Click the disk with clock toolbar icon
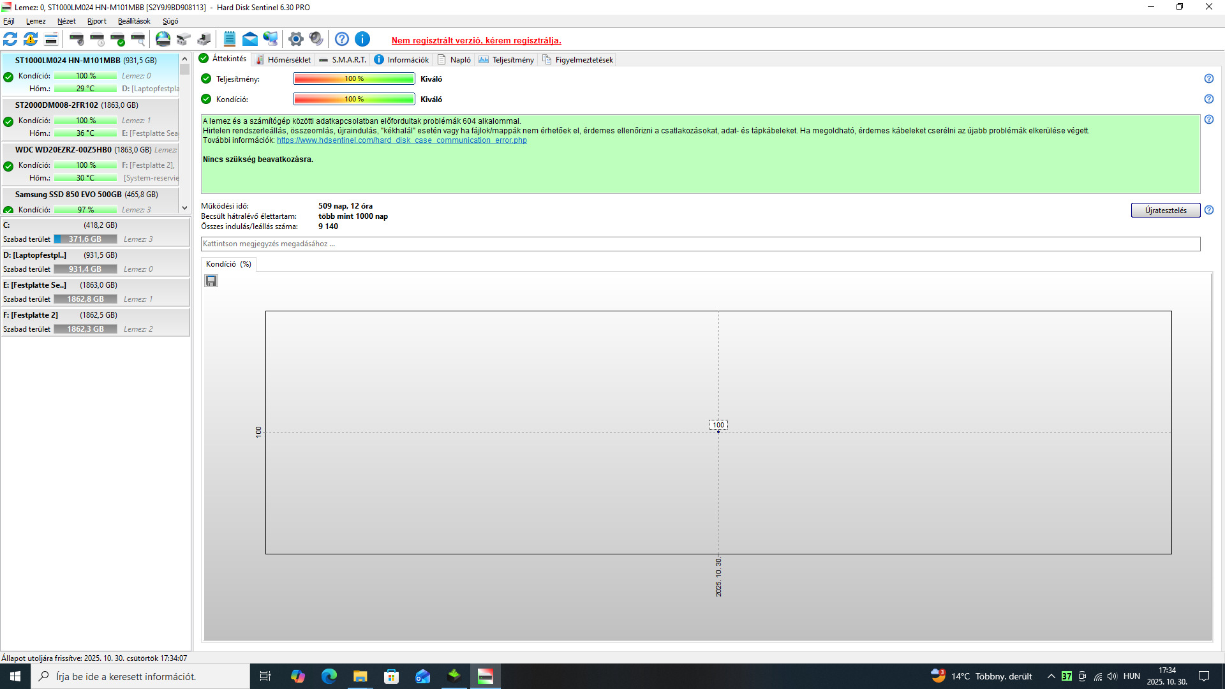1225x689 pixels. pyautogui.click(x=98, y=40)
